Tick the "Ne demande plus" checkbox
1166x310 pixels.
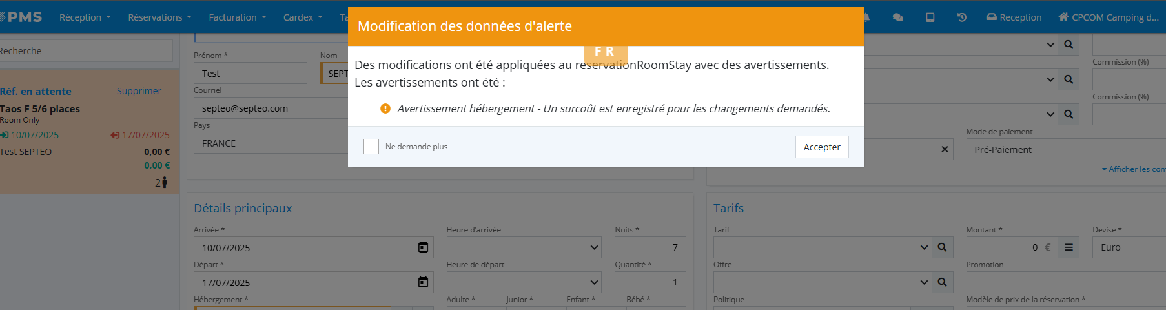(x=371, y=147)
